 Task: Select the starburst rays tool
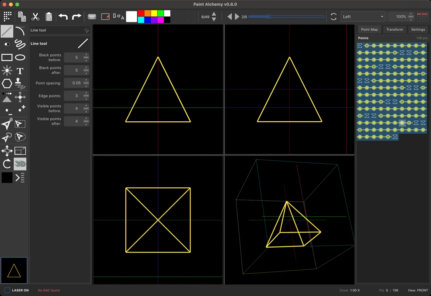(x=7, y=71)
